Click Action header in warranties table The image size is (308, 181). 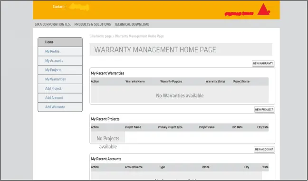[x=95, y=81]
